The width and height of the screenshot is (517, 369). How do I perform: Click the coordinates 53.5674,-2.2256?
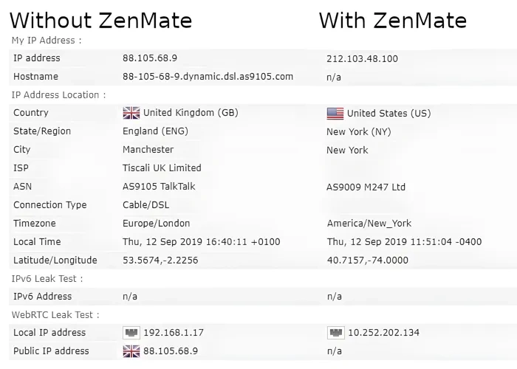(160, 261)
